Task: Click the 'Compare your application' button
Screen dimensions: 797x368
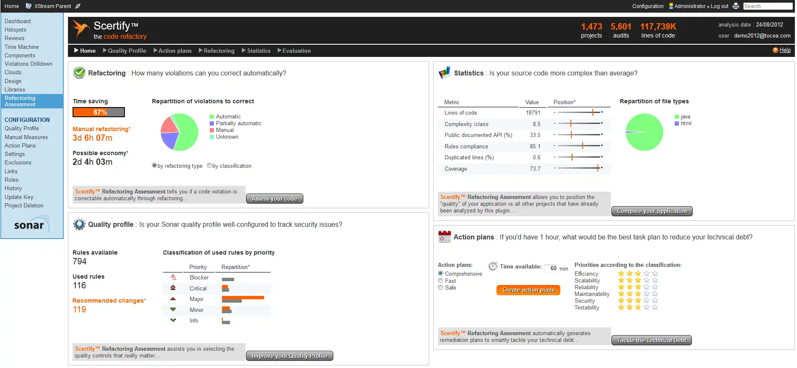Action: (652, 211)
